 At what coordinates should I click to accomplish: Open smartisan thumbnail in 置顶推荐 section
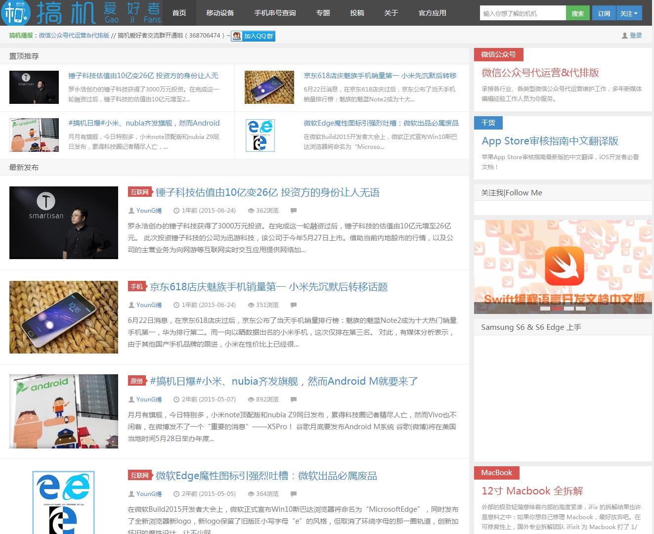(x=34, y=88)
